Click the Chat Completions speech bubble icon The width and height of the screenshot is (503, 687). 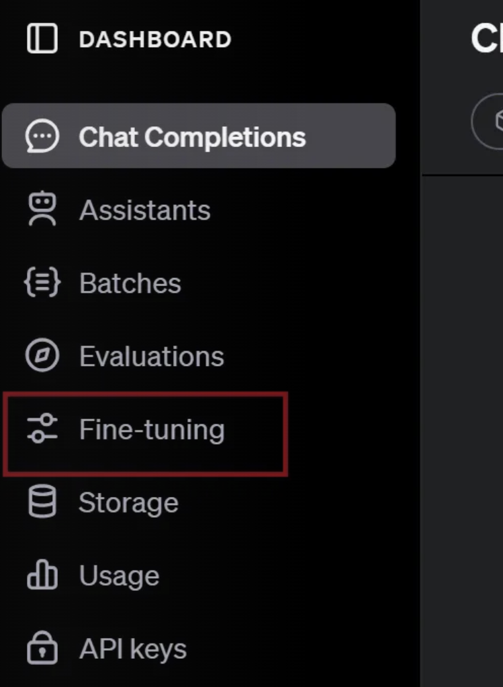pyautogui.click(x=42, y=136)
